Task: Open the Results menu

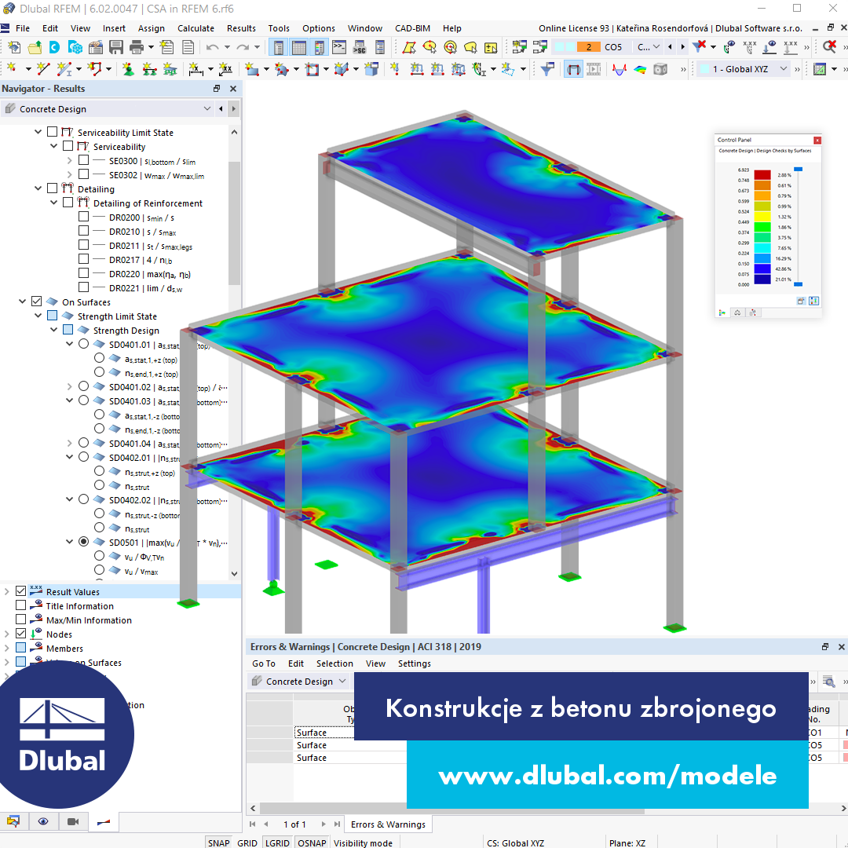Action: coord(241,28)
